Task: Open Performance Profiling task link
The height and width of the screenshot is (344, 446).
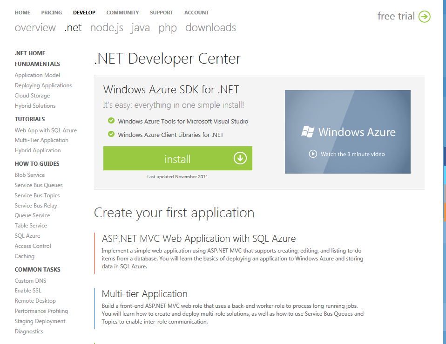Action: (41, 311)
